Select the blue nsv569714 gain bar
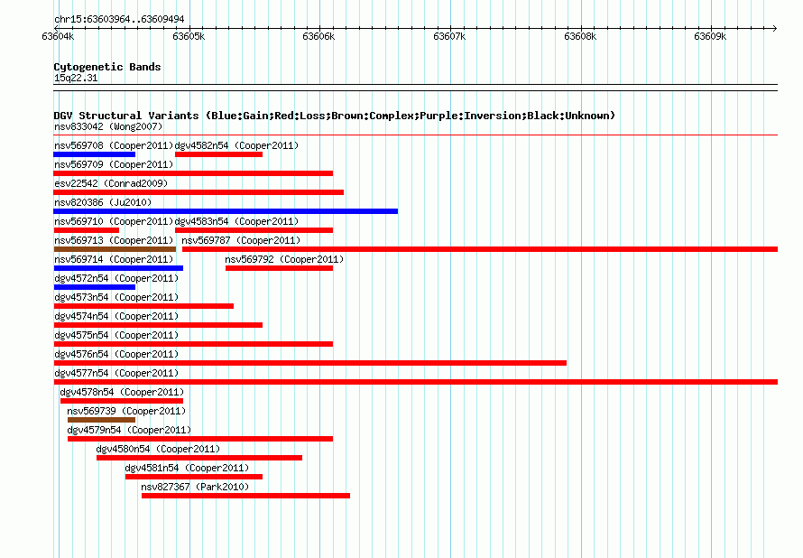The width and height of the screenshot is (803, 558). coord(118,268)
